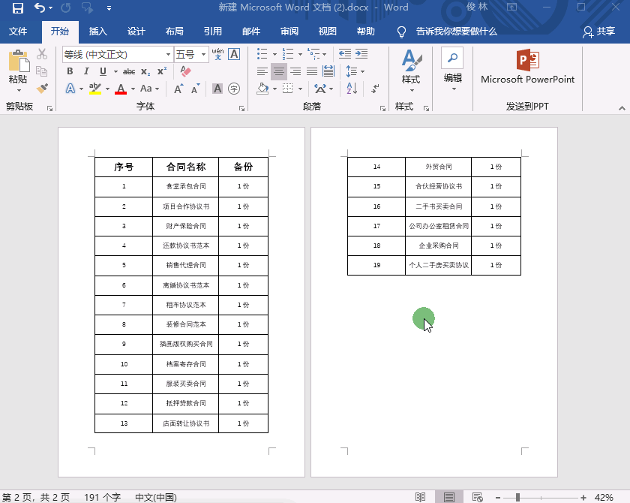
Task: Switch to the 插入 ribbon tab
Action: coord(98,32)
